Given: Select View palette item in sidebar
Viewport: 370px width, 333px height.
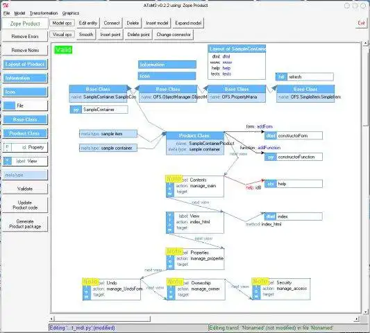Looking at the screenshot, I should pos(25,161).
